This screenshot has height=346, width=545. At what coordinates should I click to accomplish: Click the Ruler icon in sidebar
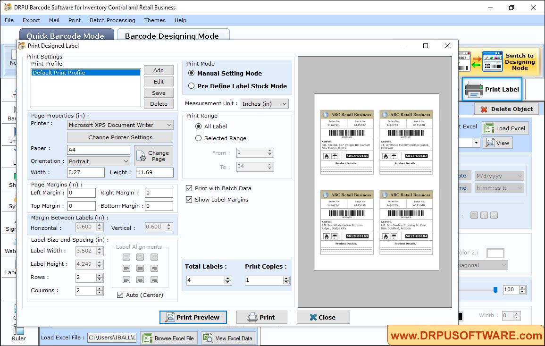(x=19, y=329)
